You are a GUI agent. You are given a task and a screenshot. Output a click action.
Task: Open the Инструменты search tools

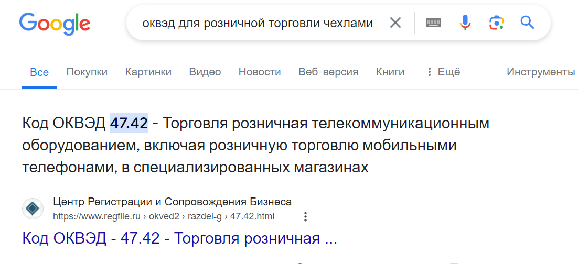point(540,72)
